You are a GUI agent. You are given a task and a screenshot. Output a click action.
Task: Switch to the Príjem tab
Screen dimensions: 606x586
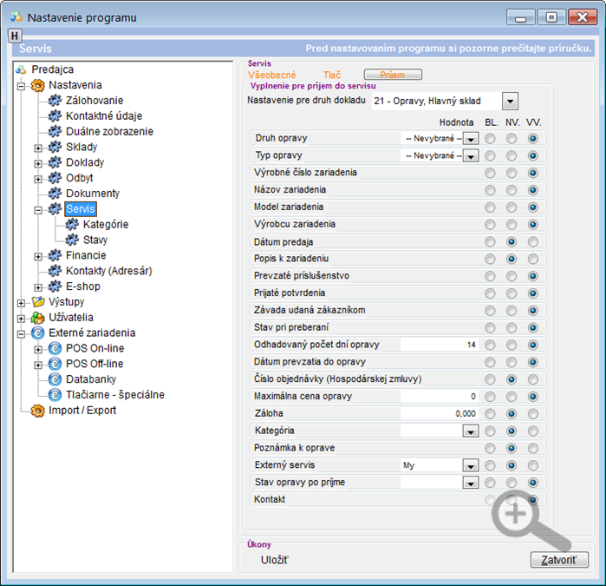pyautogui.click(x=393, y=75)
